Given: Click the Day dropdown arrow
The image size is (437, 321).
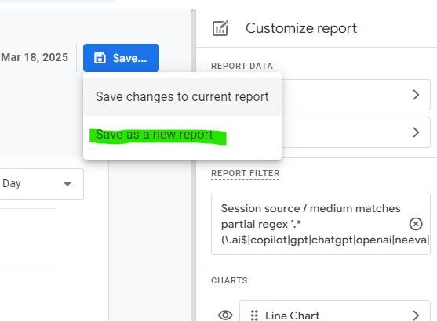Looking at the screenshot, I should pos(67,184).
